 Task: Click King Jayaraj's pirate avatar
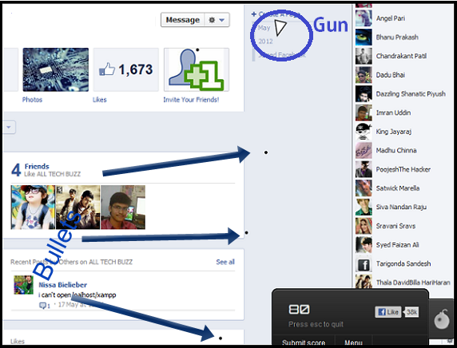[364, 132]
